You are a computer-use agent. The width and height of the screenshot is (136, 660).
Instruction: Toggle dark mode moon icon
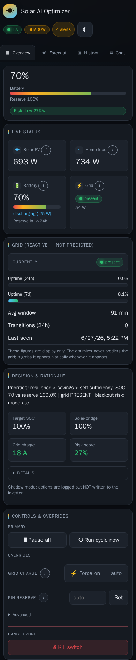click(x=85, y=29)
